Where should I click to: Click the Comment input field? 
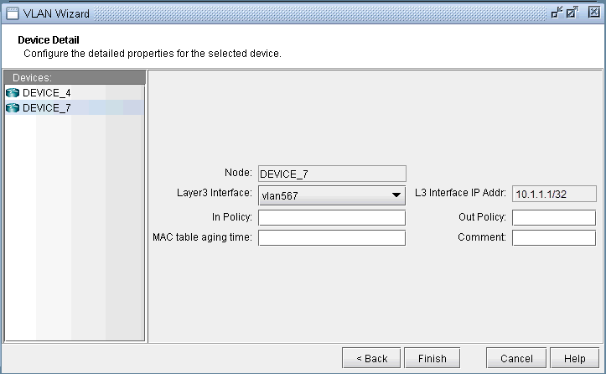point(554,238)
